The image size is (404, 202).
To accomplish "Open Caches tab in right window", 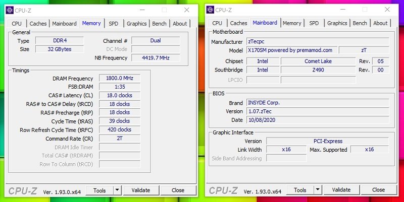I will point(238,23).
